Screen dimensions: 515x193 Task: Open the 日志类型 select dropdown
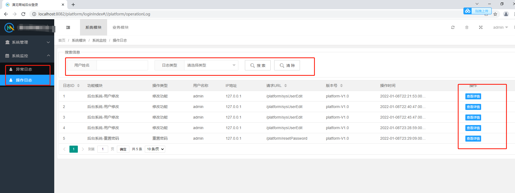pos(211,65)
